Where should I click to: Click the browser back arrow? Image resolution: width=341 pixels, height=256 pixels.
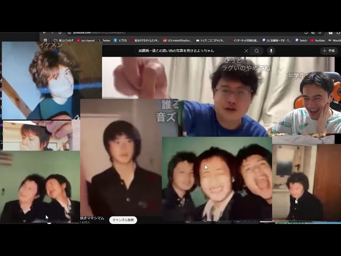pyautogui.click(x=45, y=33)
